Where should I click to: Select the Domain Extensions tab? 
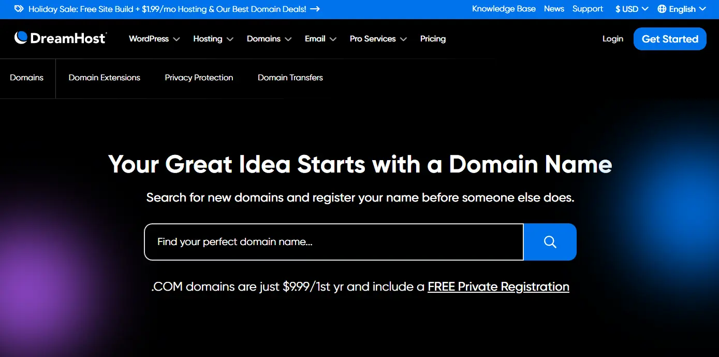tap(105, 78)
